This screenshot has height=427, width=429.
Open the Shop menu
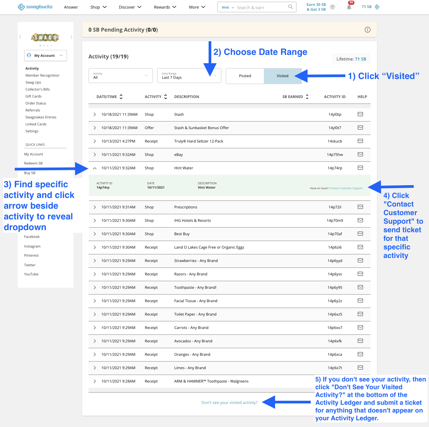point(98,7)
